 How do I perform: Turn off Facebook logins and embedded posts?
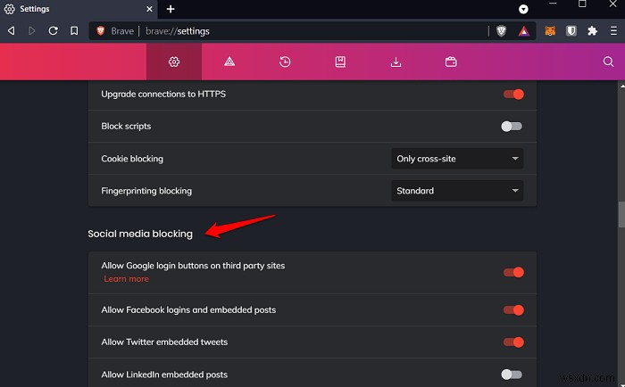(x=512, y=310)
